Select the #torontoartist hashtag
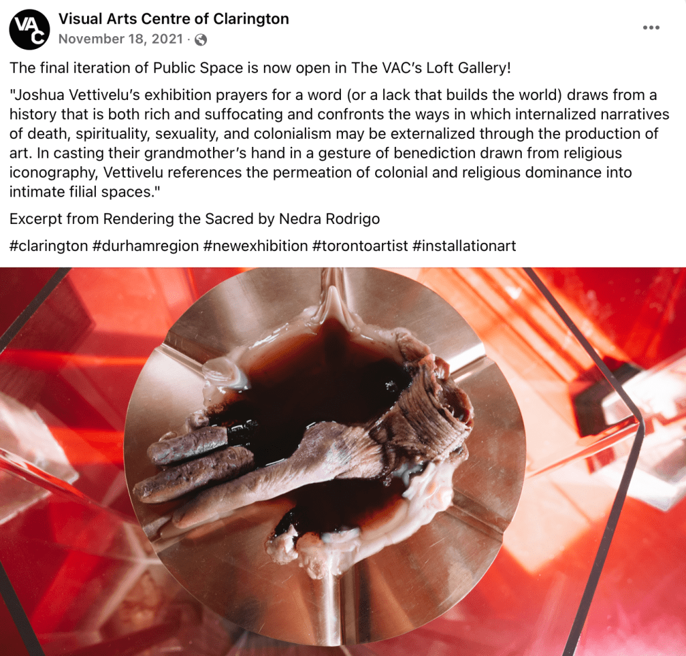 [x=360, y=245]
